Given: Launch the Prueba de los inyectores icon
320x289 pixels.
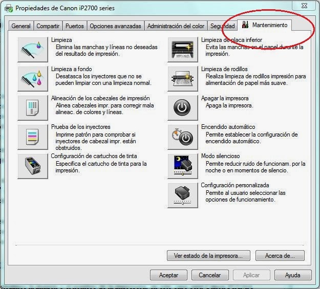Looking at the screenshot, I should (33, 137).
